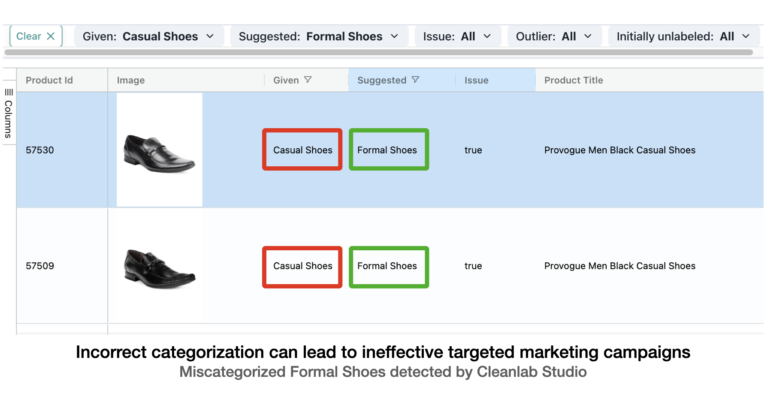Click the filter icon beside Given column header
Screen dimensions: 767x402
tap(308, 80)
